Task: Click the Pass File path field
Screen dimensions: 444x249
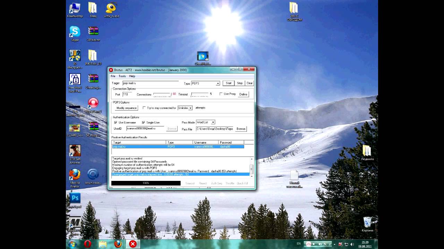Action: pos(215,129)
